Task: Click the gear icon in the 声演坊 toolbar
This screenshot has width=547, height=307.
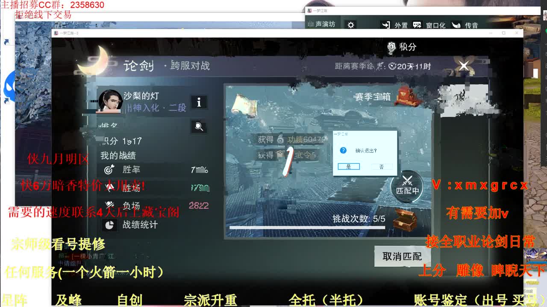Action: (351, 25)
